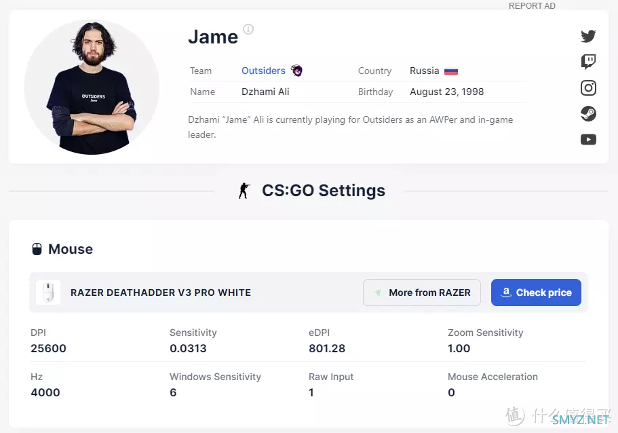618x433 pixels.
Task: Click the birthday August 23, 1998
Action: pos(446,92)
